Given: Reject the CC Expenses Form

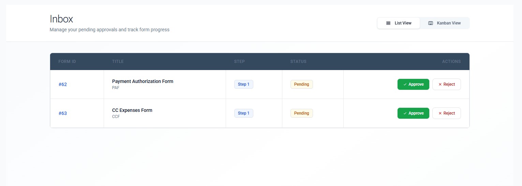Looking at the screenshot, I should [x=446, y=113].
